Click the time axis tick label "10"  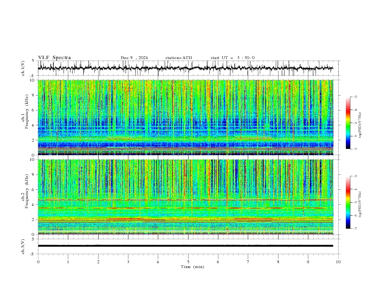(338, 262)
